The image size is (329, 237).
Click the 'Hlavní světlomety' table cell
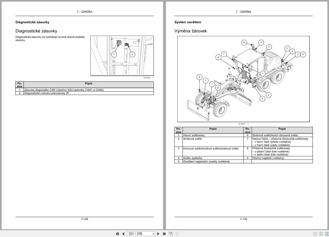[213, 135]
